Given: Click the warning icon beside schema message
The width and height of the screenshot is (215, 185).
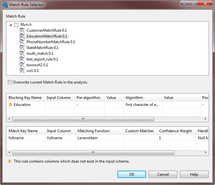Looking at the screenshot, I should point(10,161).
